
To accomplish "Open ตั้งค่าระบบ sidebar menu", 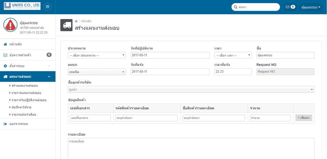I will pyautogui.click(x=28, y=66).
